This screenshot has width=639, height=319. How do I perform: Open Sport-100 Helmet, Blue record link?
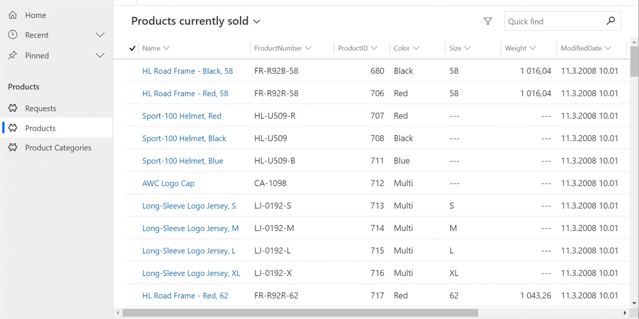(183, 161)
